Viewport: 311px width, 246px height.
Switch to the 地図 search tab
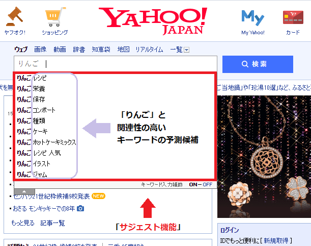click(x=123, y=49)
